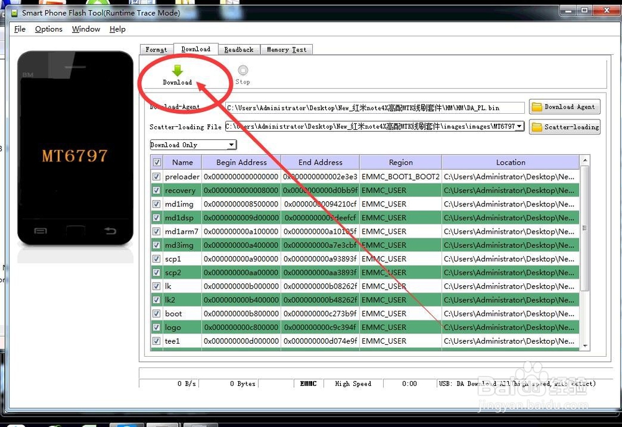This screenshot has height=427, width=622.
Task: Click the 0:00 elapsed time status
Action: point(409,383)
